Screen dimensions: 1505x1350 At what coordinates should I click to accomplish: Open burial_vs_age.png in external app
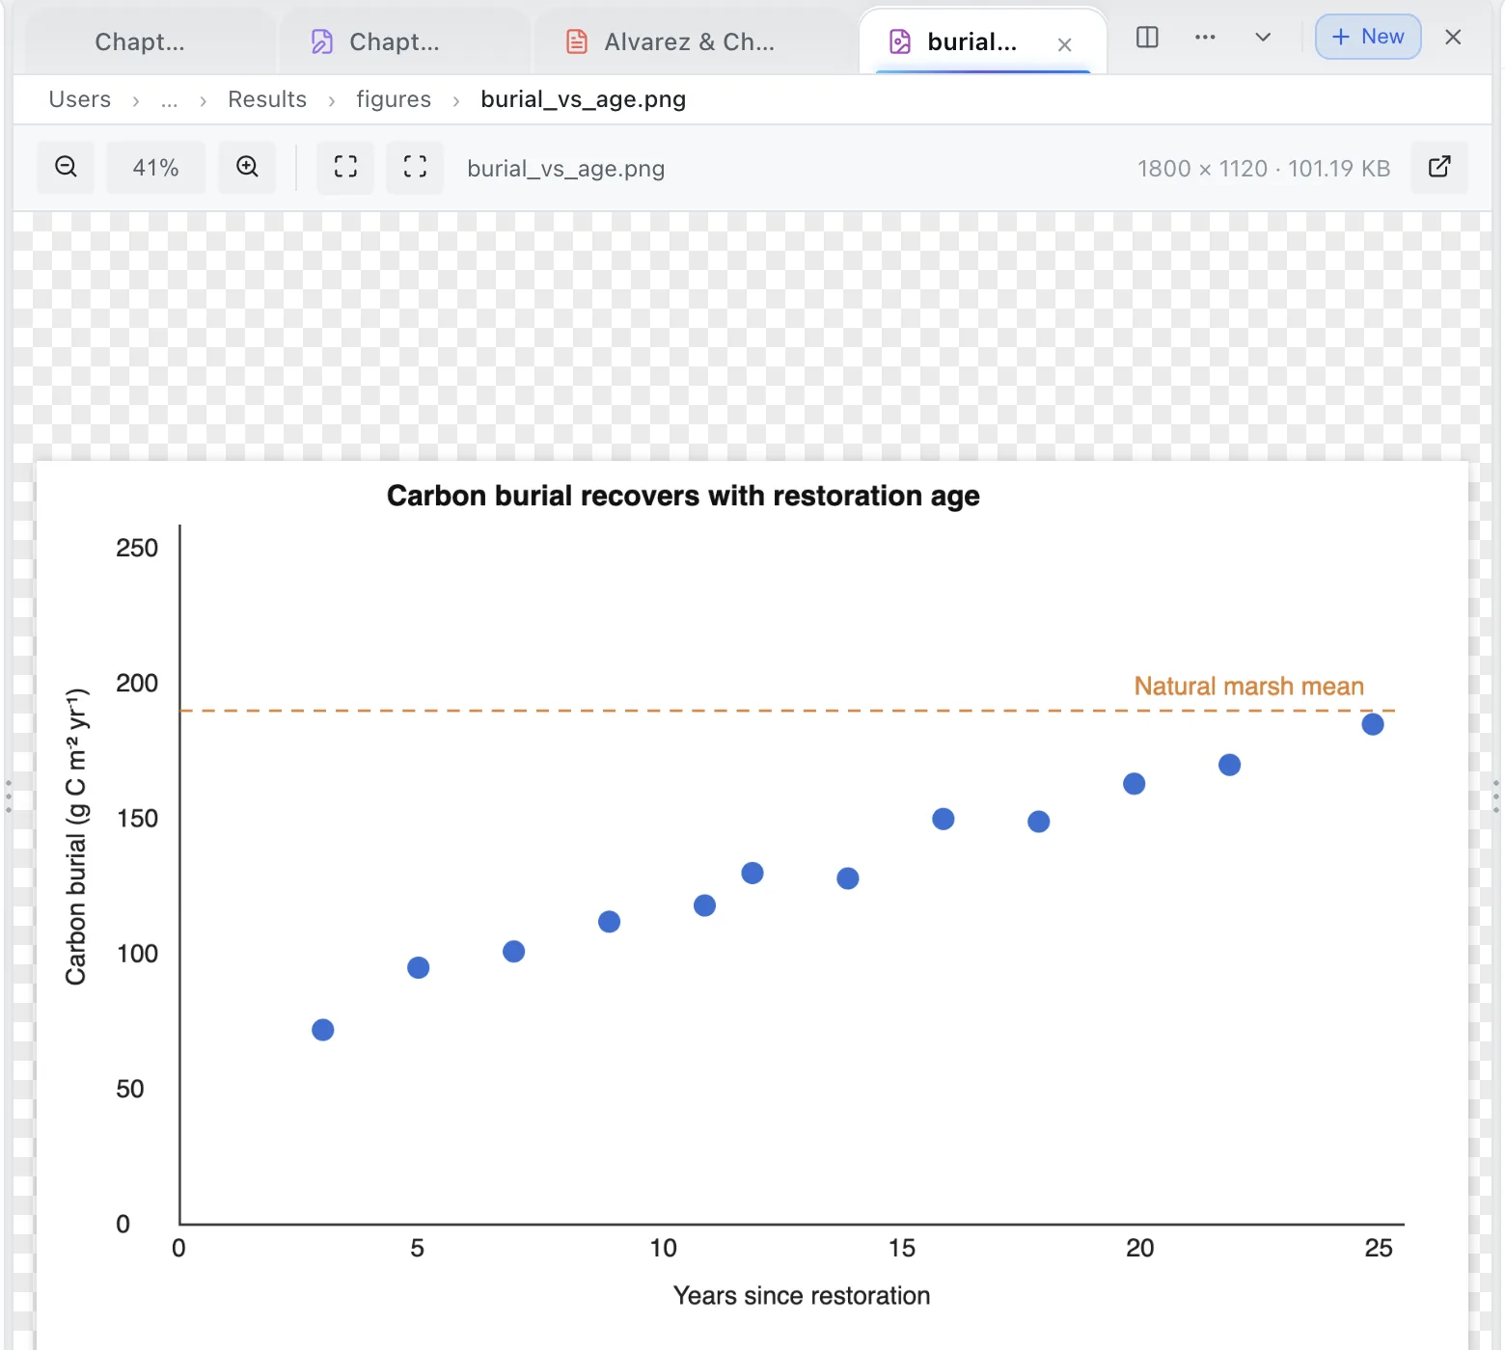pyautogui.click(x=1438, y=168)
